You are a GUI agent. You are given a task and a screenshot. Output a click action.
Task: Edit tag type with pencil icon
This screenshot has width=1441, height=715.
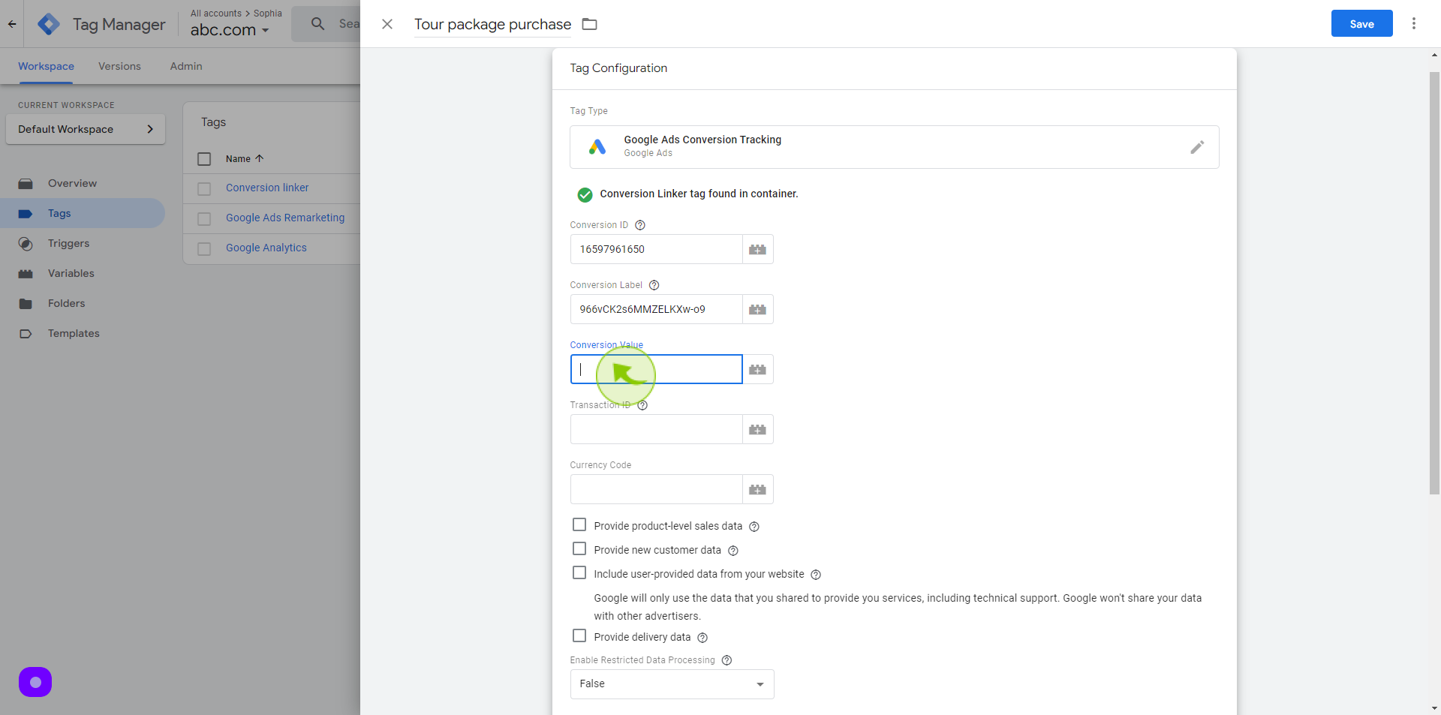(1197, 147)
